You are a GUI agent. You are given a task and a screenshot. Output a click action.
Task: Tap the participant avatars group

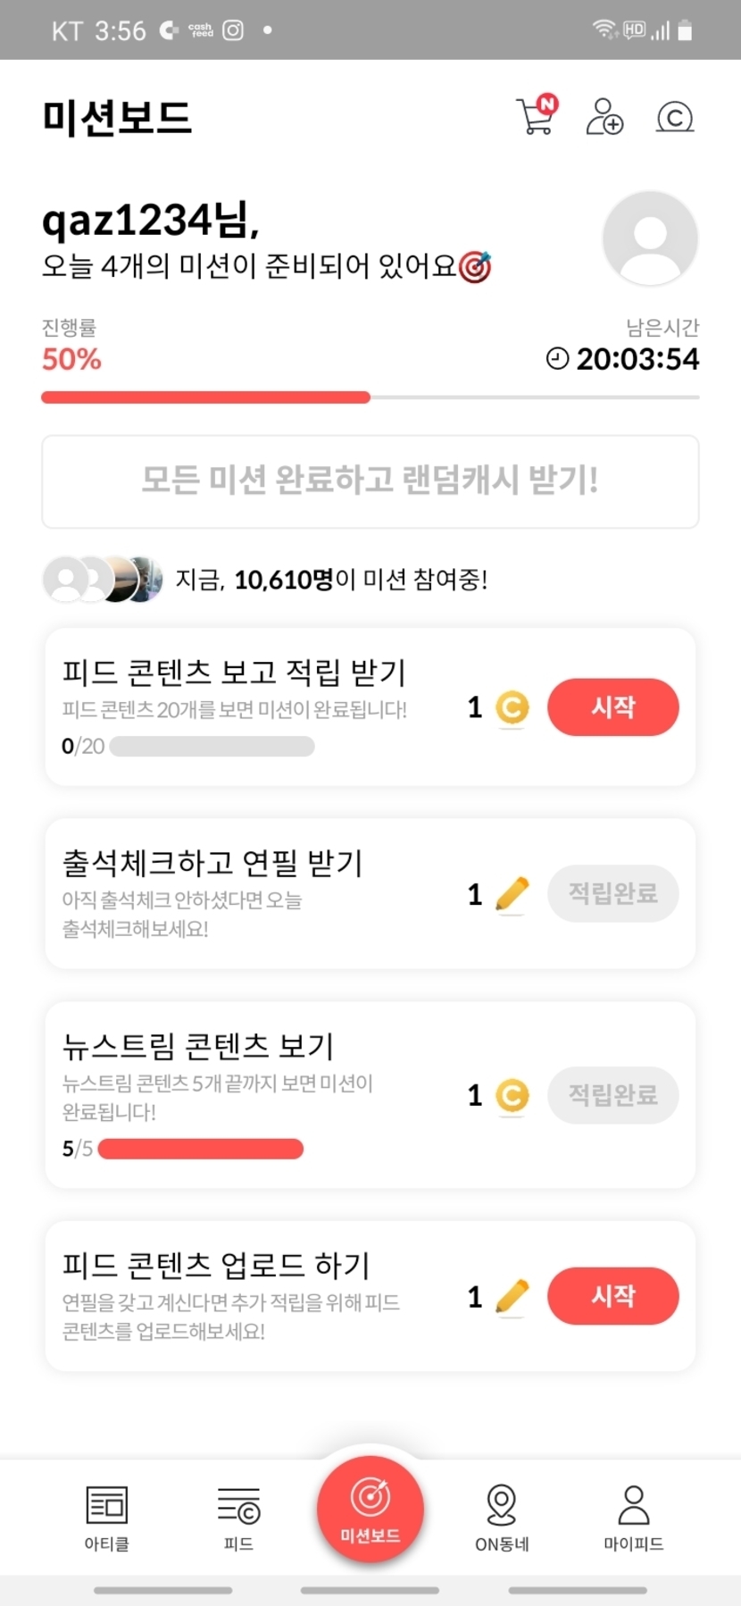pyautogui.click(x=103, y=580)
